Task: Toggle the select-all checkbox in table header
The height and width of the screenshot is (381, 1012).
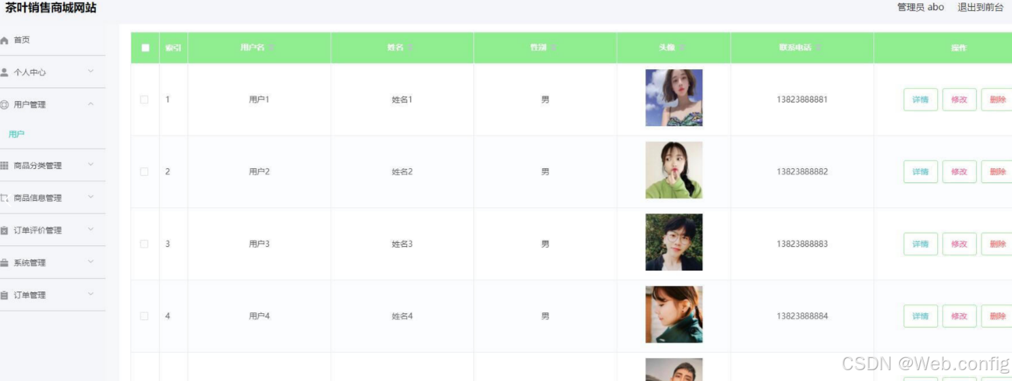Action: tap(145, 48)
